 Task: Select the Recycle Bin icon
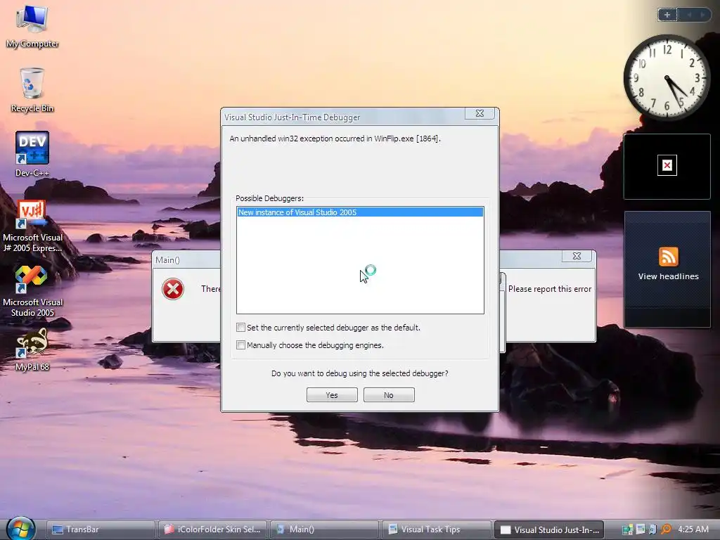32,90
